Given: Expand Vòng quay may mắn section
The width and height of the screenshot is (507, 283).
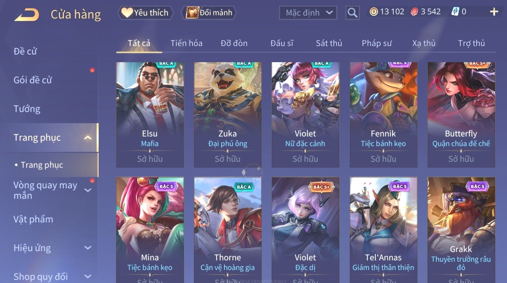Looking at the screenshot, I should point(88,190).
